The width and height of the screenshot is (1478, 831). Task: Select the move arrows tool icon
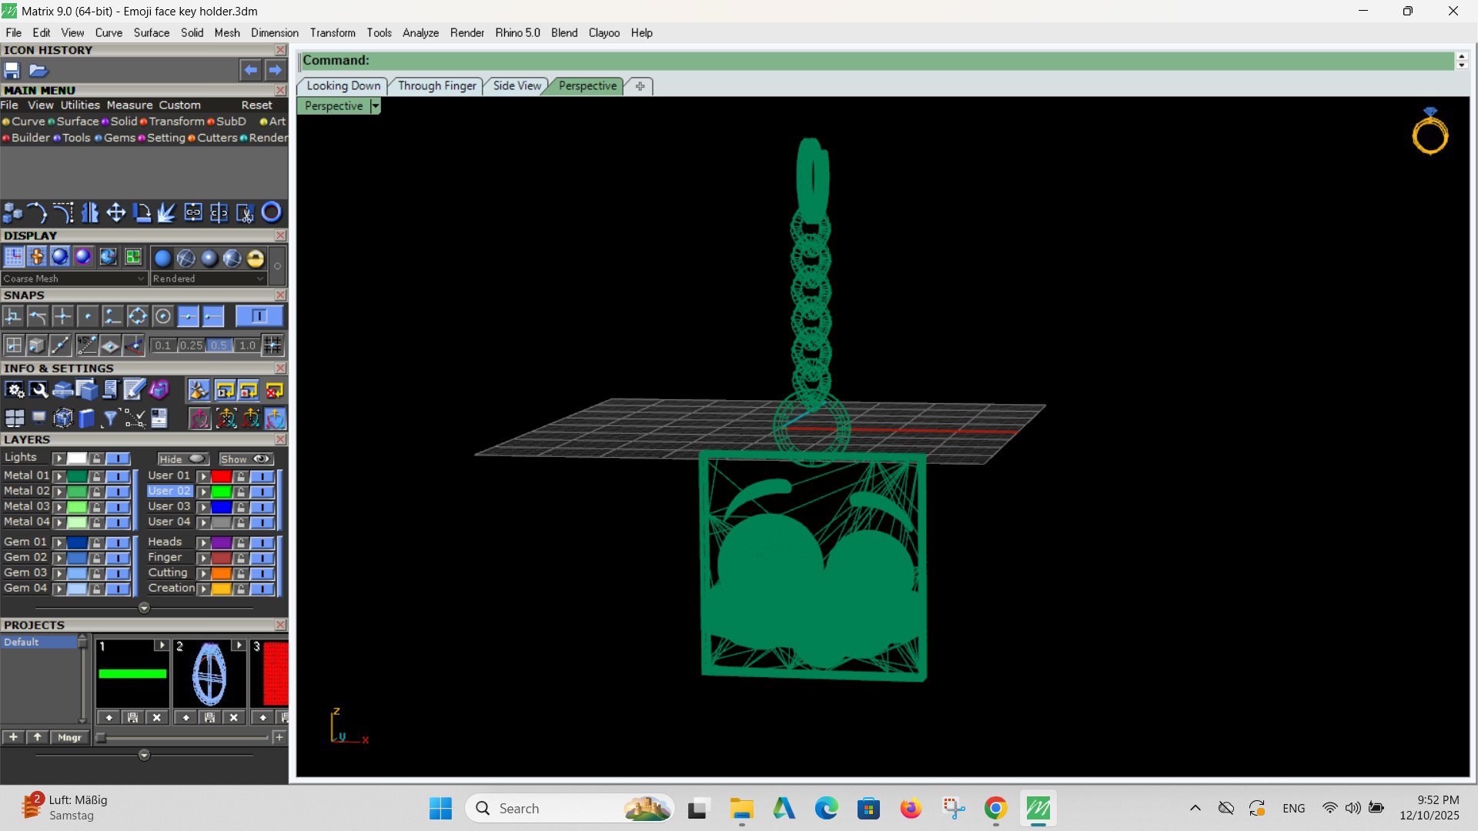pyautogui.click(x=115, y=212)
